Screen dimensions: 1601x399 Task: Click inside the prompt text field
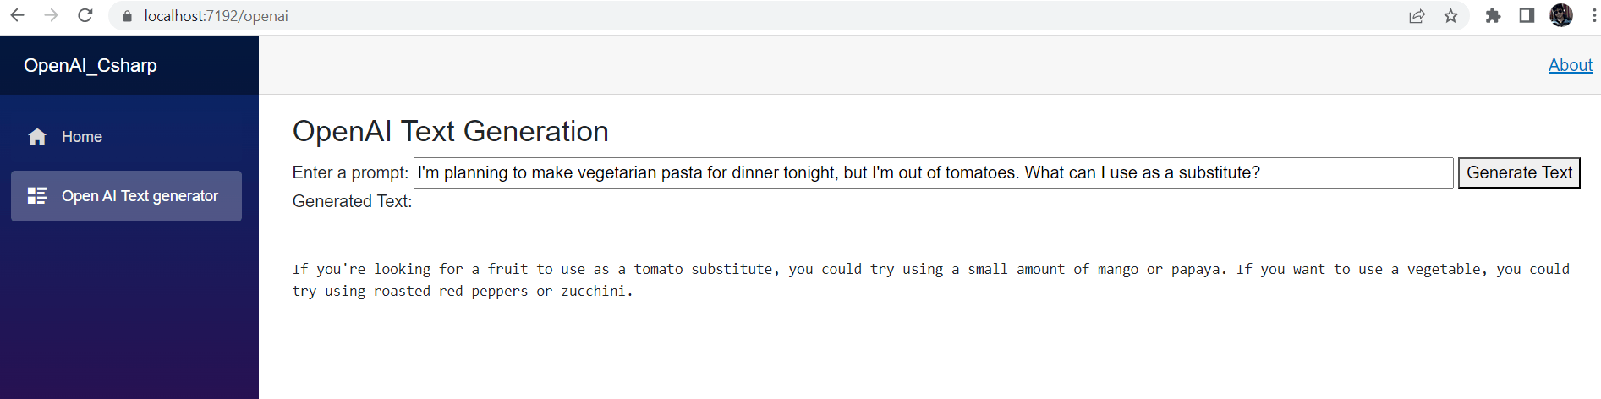933,172
